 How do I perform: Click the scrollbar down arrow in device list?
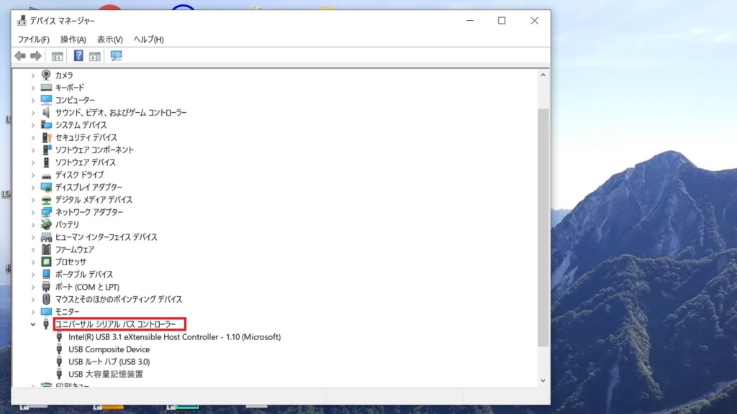point(543,380)
